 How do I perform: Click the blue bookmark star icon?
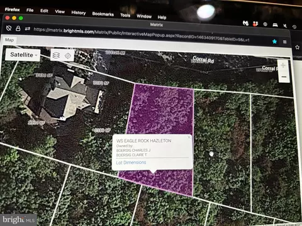tap(274, 41)
